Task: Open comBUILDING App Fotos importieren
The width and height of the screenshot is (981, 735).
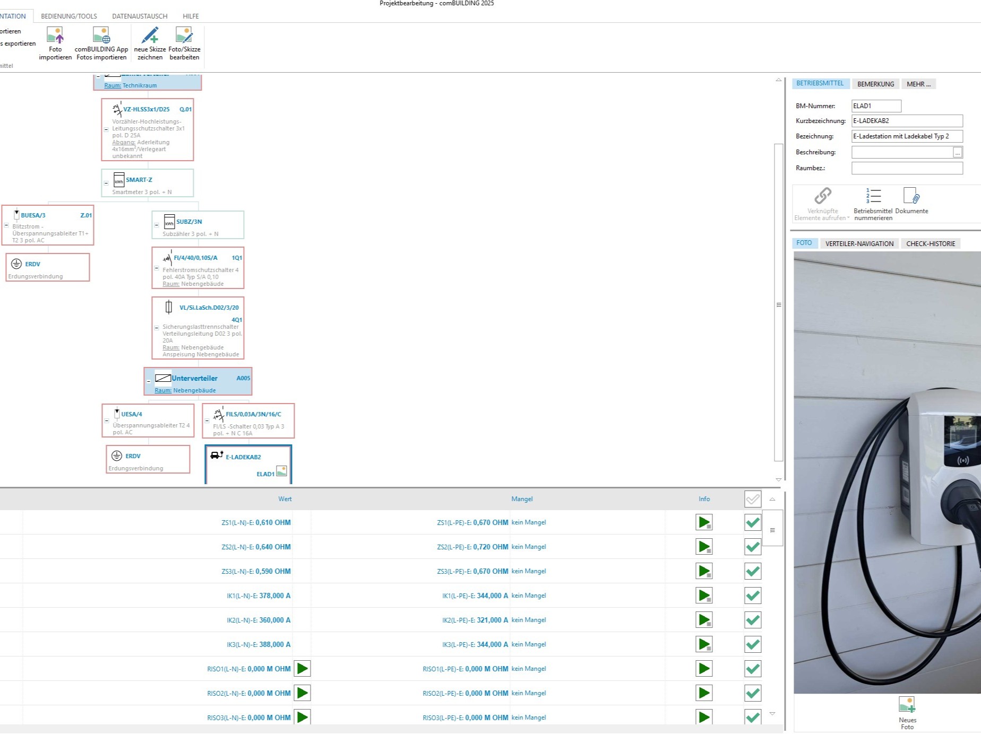Action: click(x=101, y=36)
